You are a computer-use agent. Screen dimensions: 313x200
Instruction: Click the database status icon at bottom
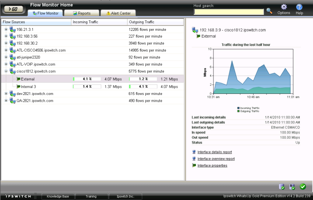[x=282, y=187]
